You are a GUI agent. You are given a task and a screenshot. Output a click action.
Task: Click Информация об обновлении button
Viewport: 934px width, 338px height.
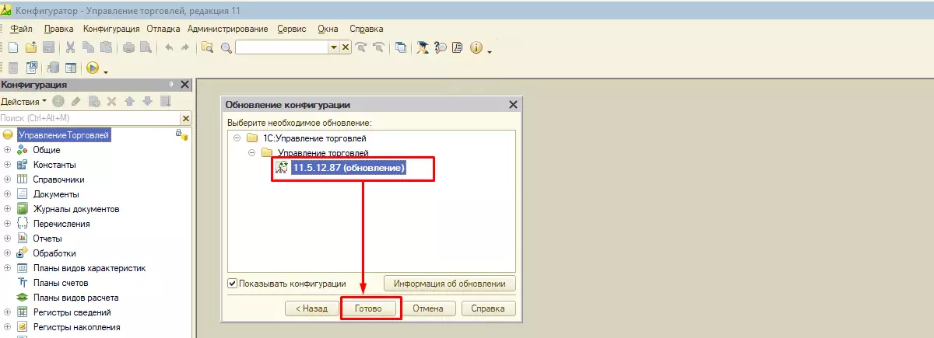(450, 284)
